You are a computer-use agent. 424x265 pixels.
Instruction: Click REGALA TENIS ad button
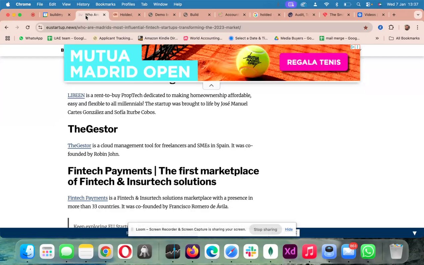[314, 62]
